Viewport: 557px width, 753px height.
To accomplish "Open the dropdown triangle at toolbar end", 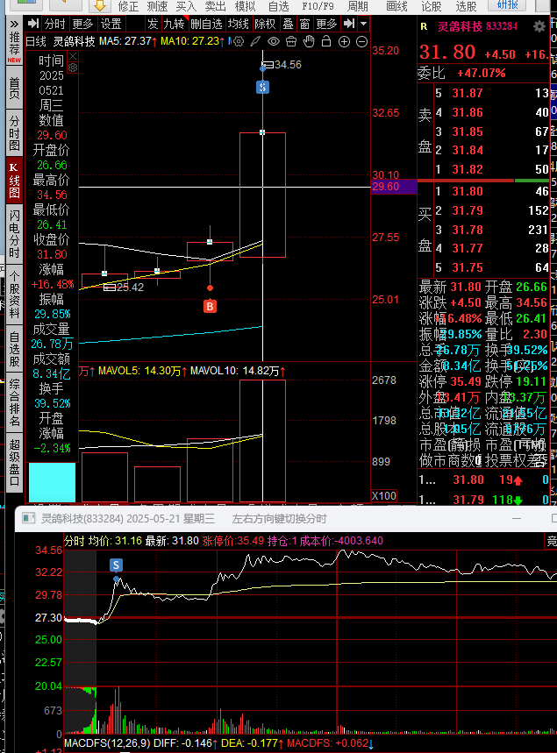I will tap(364, 24).
